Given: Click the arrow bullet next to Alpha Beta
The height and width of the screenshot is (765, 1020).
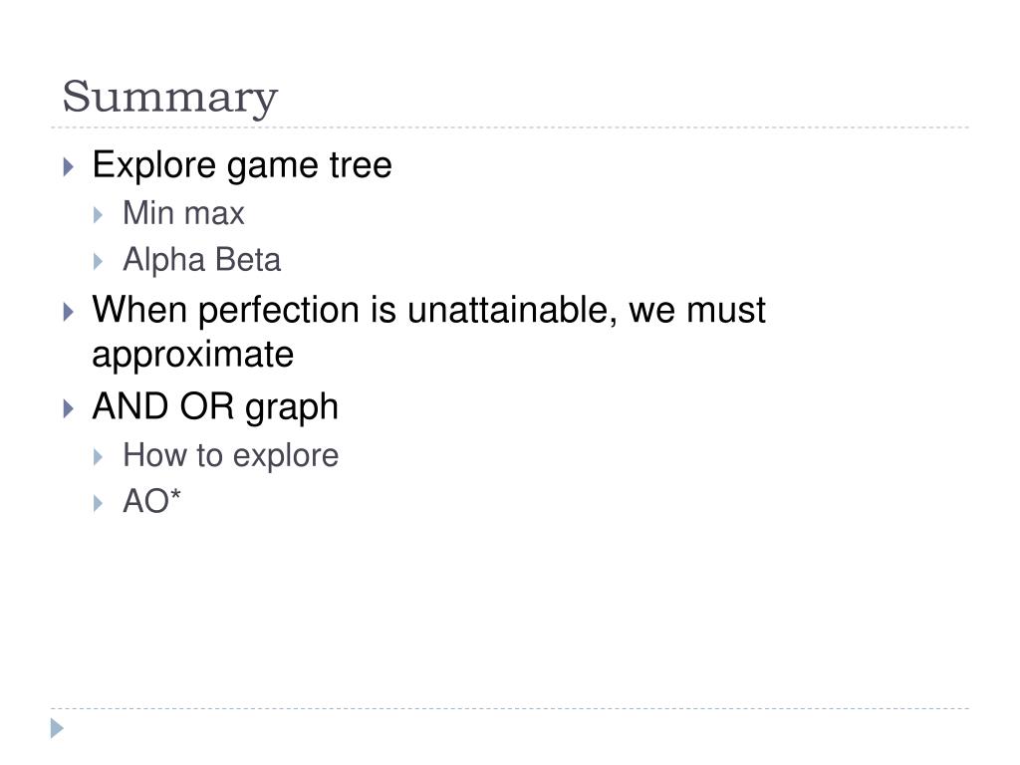Looking at the screenshot, I should click(99, 262).
